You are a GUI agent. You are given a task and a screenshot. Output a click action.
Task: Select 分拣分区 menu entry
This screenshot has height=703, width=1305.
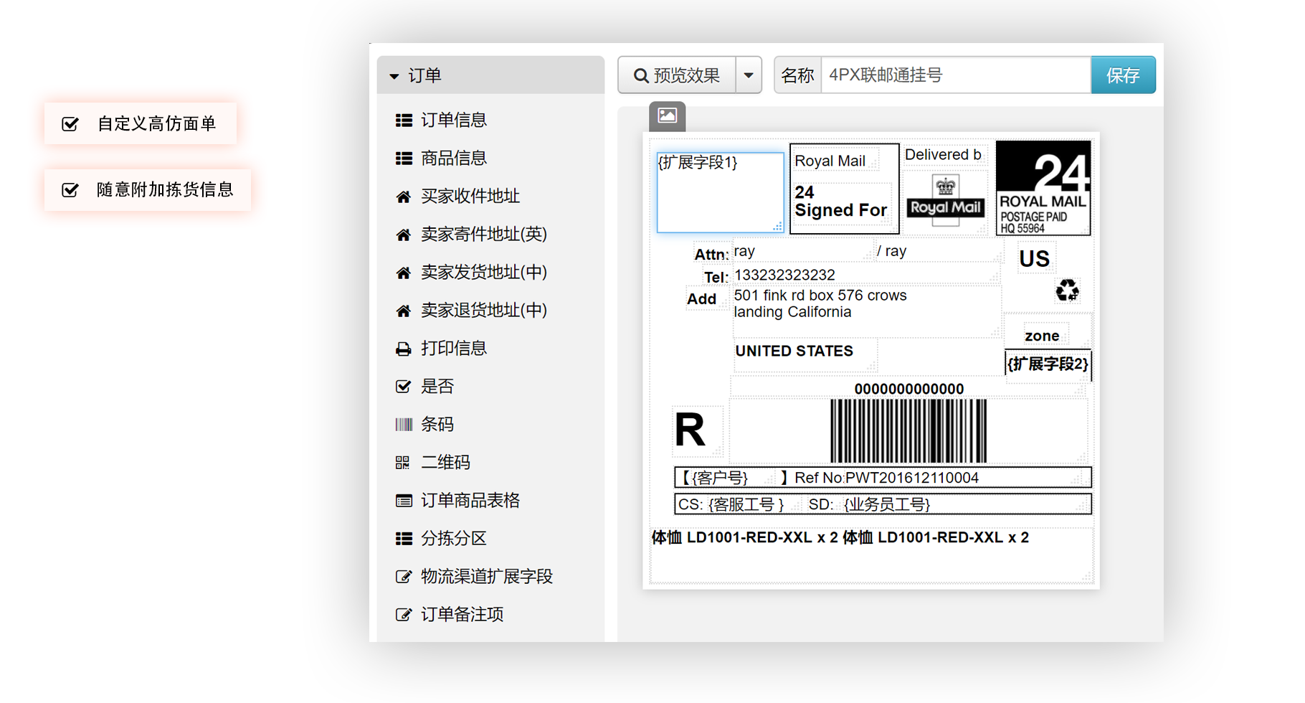coord(455,539)
